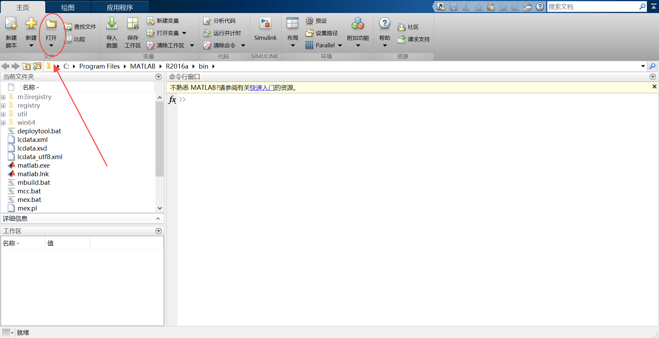Click 运行并计时 (Run and Time)
This screenshot has width=659, height=338.
(222, 33)
